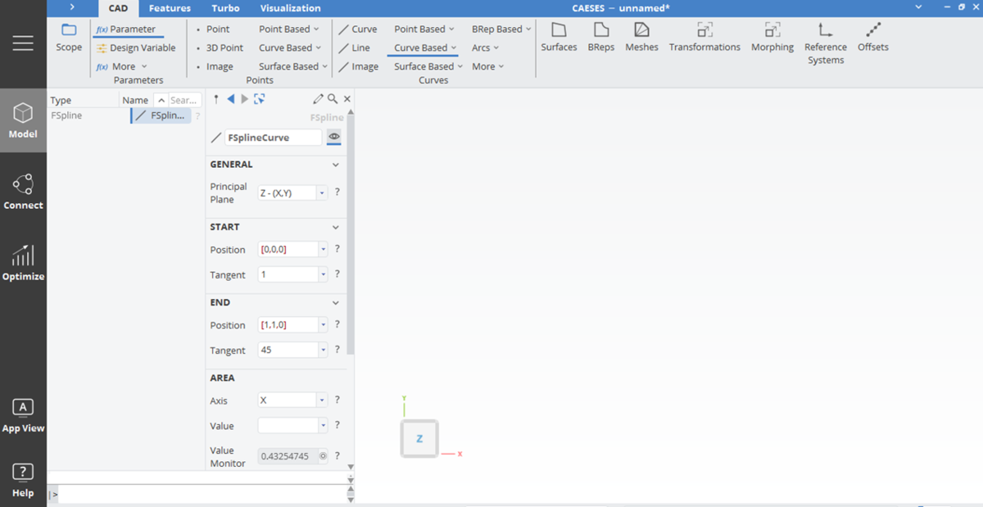Open the Transformations tool
983x507 pixels.
click(x=704, y=38)
